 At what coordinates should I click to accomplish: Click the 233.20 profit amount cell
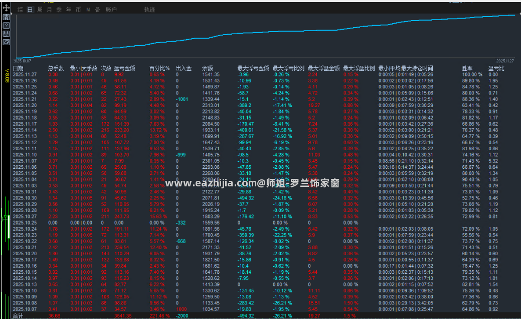click(122, 130)
